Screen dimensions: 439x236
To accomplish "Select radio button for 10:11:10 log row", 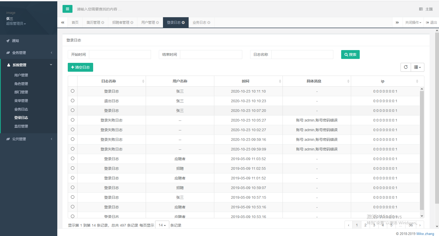I will point(72,91).
